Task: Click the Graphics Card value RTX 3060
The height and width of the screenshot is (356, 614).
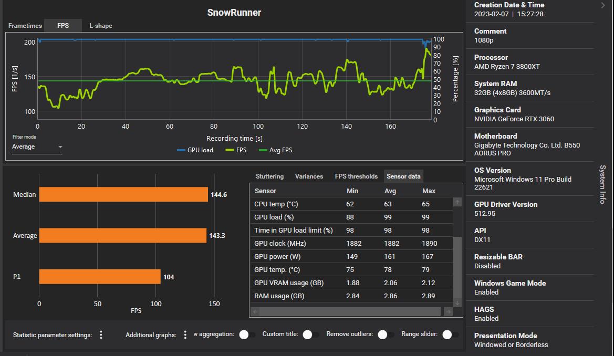Action: [514, 119]
